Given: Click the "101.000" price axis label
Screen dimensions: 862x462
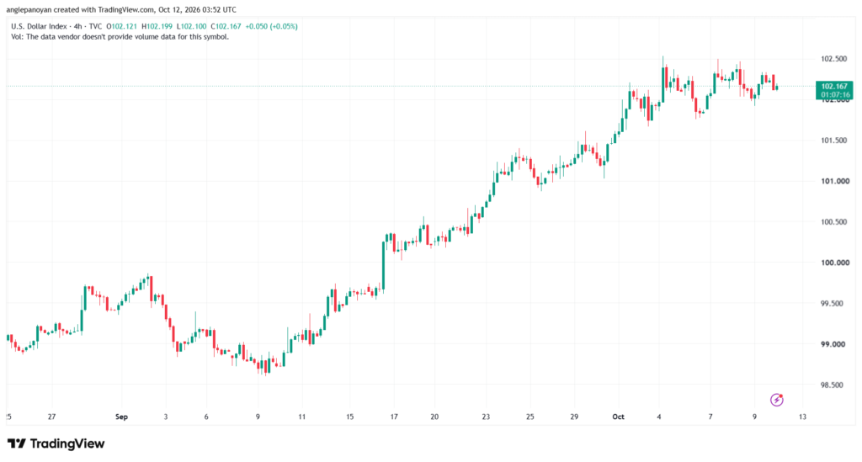Looking at the screenshot, I should click(833, 181).
